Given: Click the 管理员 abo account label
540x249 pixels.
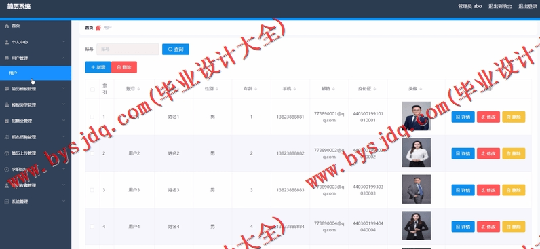Looking at the screenshot, I should tap(469, 7).
